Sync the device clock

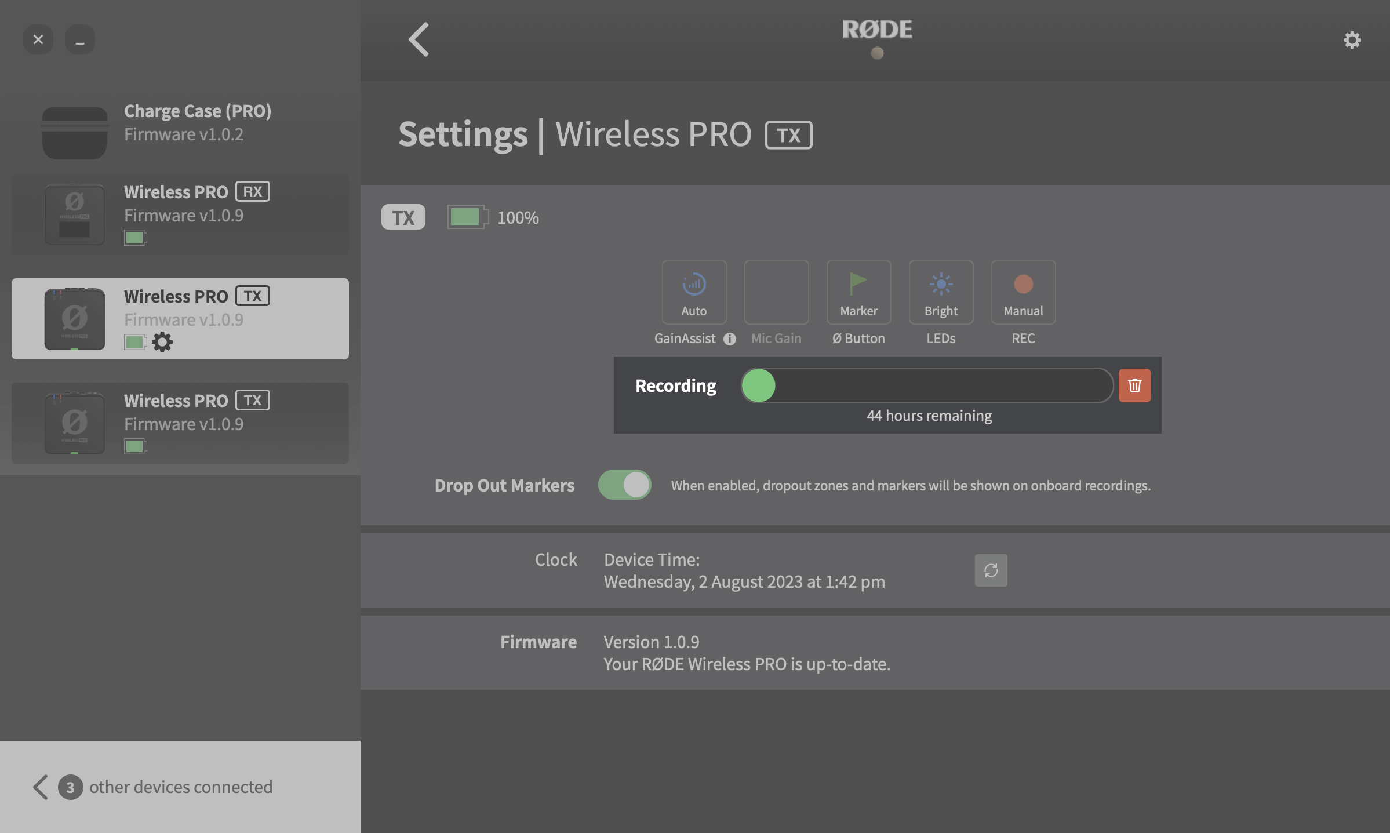pyautogui.click(x=991, y=570)
